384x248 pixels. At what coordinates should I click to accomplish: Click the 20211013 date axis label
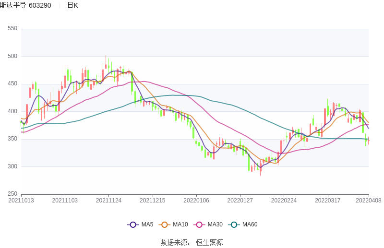(x=21, y=201)
